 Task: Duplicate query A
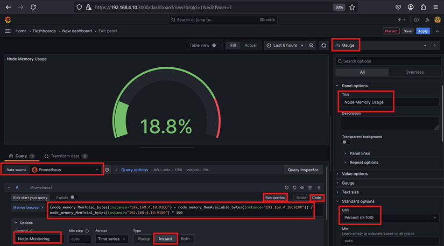tap(294, 188)
